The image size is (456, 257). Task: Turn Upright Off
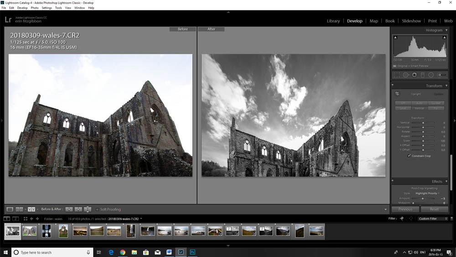click(x=403, y=103)
